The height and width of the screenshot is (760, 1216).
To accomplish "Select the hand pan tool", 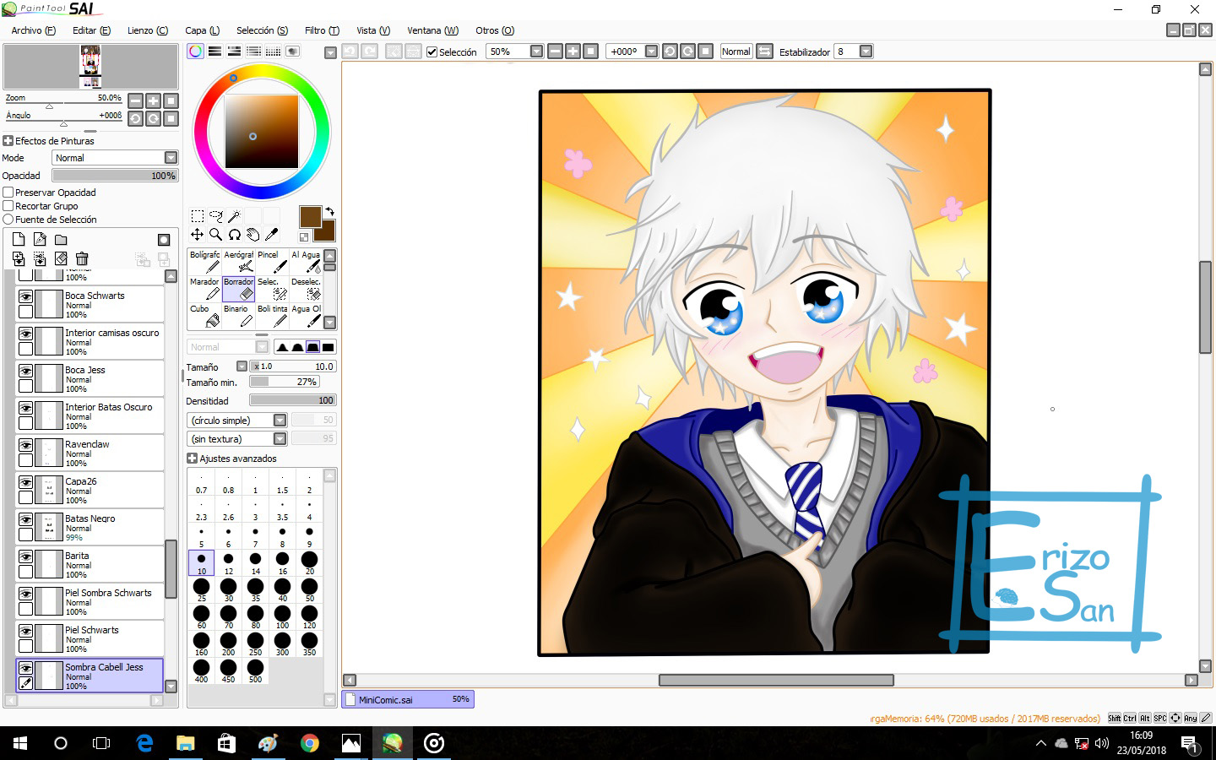I will pos(253,235).
